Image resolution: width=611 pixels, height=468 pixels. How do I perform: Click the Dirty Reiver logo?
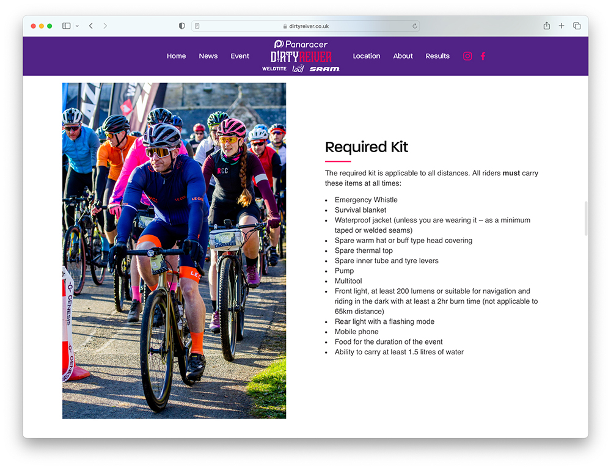(x=301, y=56)
